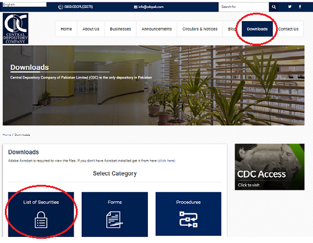Image resolution: width=313 pixels, height=243 pixels.
Task: Click the Search for input field
Action: coord(244,7)
